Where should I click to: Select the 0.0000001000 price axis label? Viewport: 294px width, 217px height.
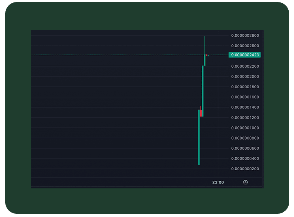pyautogui.click(x=245, y=128)
